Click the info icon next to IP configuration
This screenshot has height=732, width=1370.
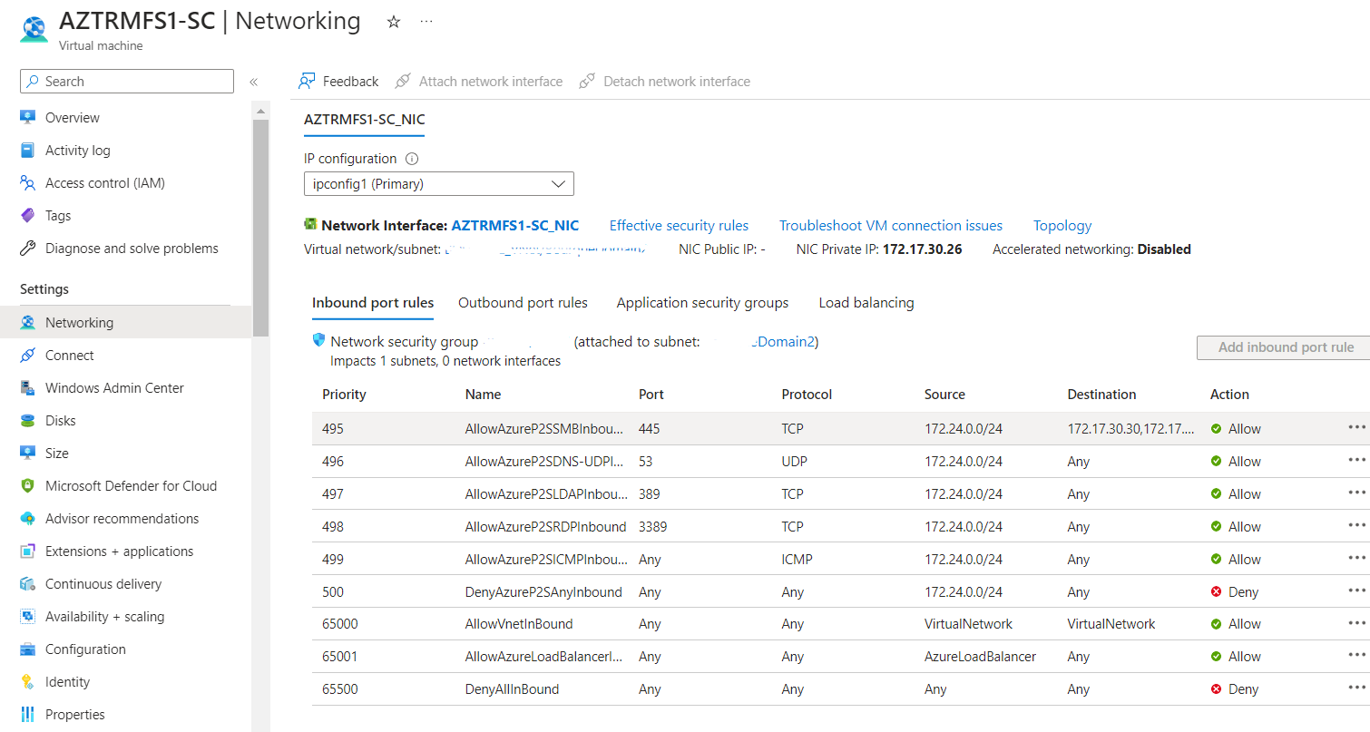pos(412,159)
